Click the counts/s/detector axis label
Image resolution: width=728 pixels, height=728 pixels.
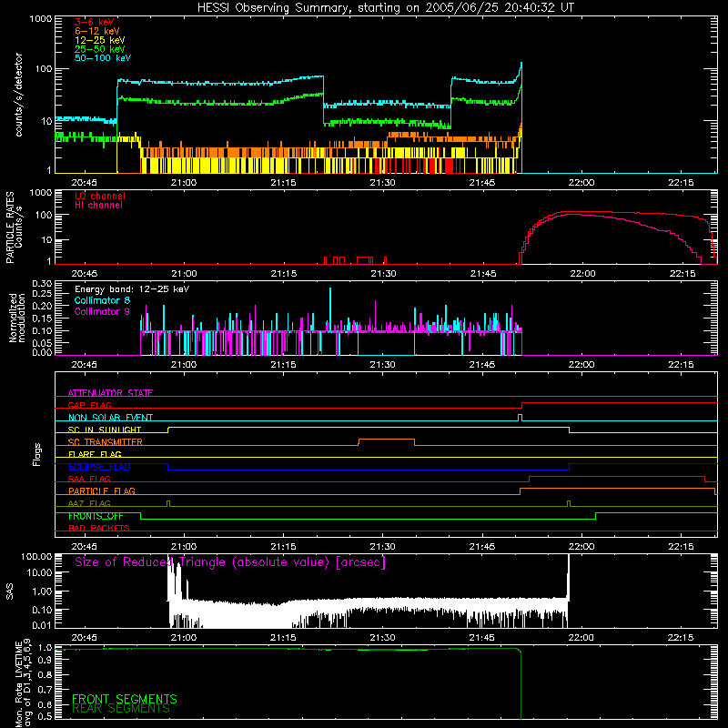[x=18, y=95]
